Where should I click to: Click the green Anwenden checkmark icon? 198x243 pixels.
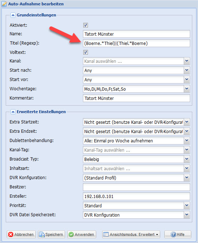[71, 234]
